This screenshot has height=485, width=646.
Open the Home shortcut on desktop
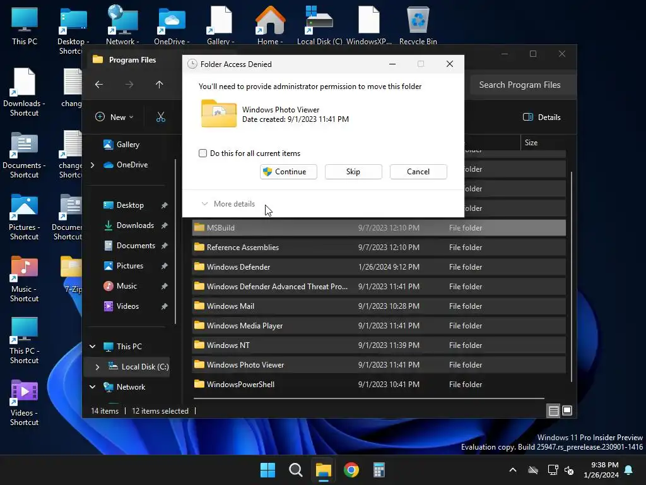[x=270, y=25]
